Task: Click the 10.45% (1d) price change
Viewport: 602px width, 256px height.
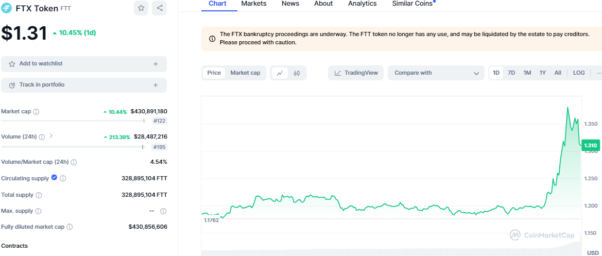Action: click(75, 33)
